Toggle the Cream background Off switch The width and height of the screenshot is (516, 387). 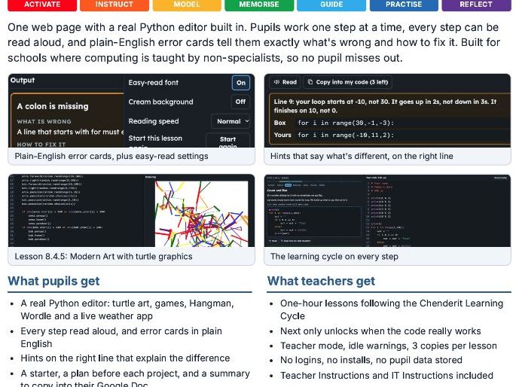240,102
